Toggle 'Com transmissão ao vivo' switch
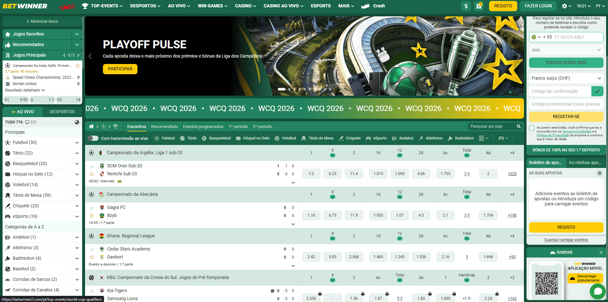The width and height of the screenshot is (608, 302). [93, 138]
